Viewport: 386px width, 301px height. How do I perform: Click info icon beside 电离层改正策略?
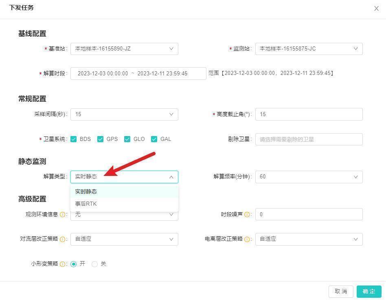248,239
